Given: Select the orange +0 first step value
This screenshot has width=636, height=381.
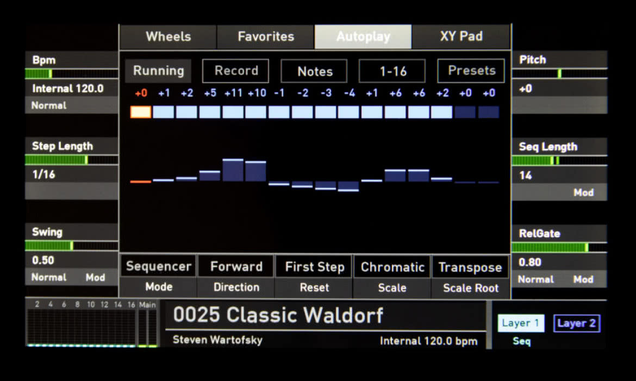Looking at the screenshot, I should pyautogui.click(x=141, y=93).
